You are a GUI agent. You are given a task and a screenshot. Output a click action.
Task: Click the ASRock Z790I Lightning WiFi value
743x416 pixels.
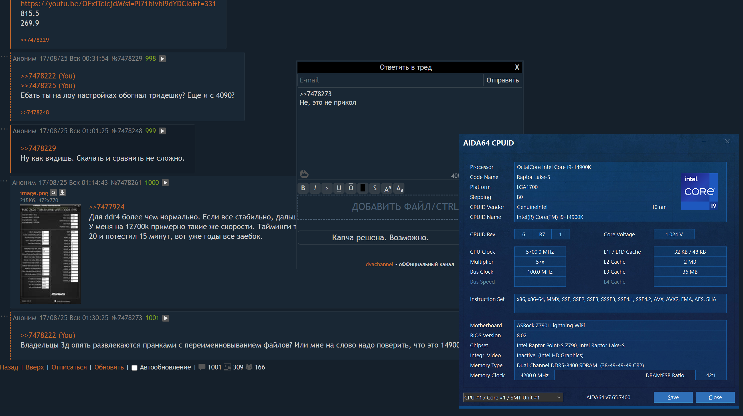[x=620, y=326]
